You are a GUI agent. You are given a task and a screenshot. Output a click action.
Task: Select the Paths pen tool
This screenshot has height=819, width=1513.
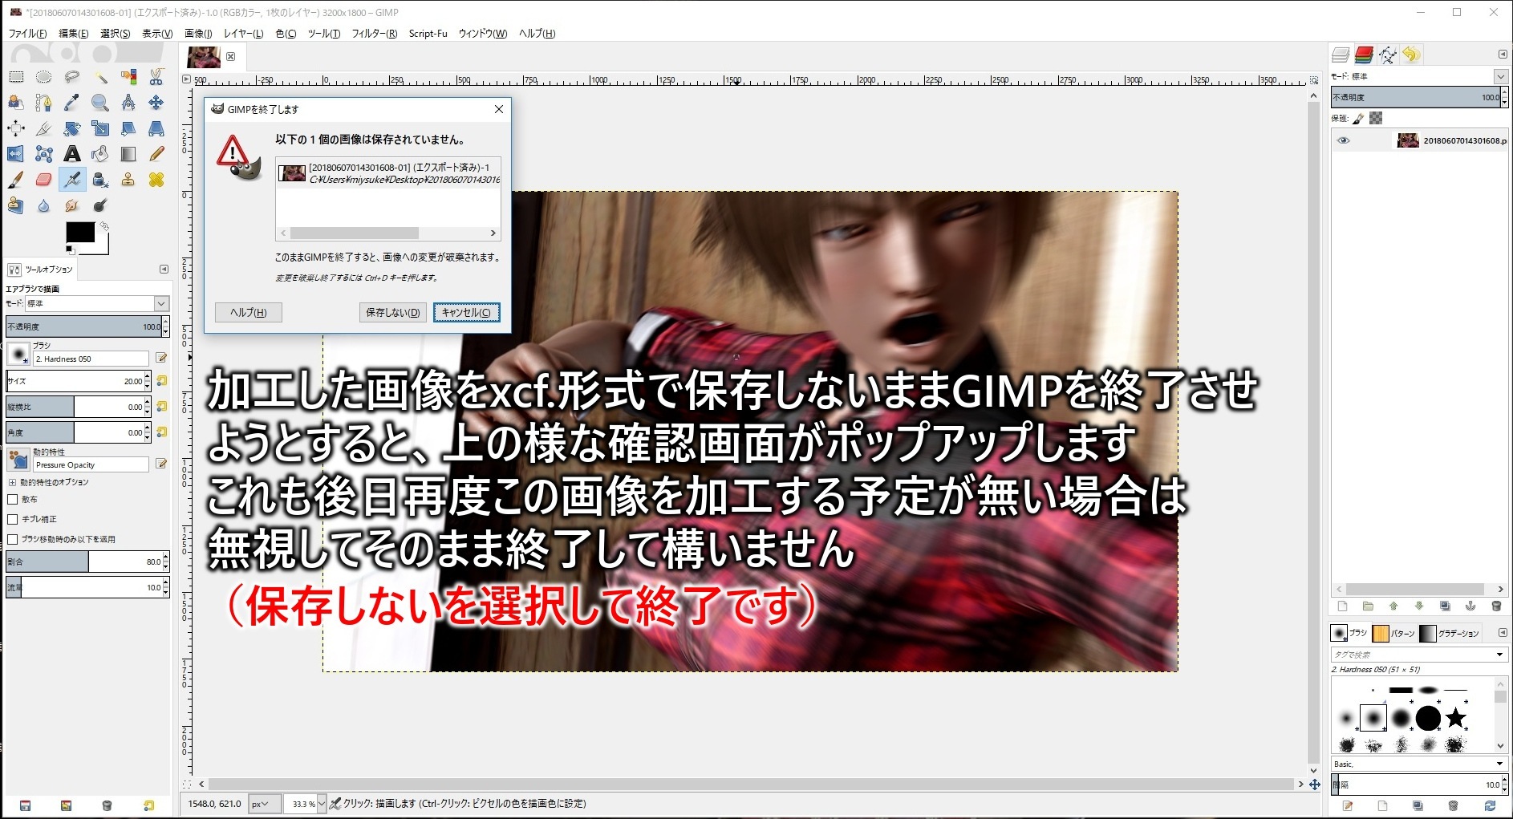(44, 103)
